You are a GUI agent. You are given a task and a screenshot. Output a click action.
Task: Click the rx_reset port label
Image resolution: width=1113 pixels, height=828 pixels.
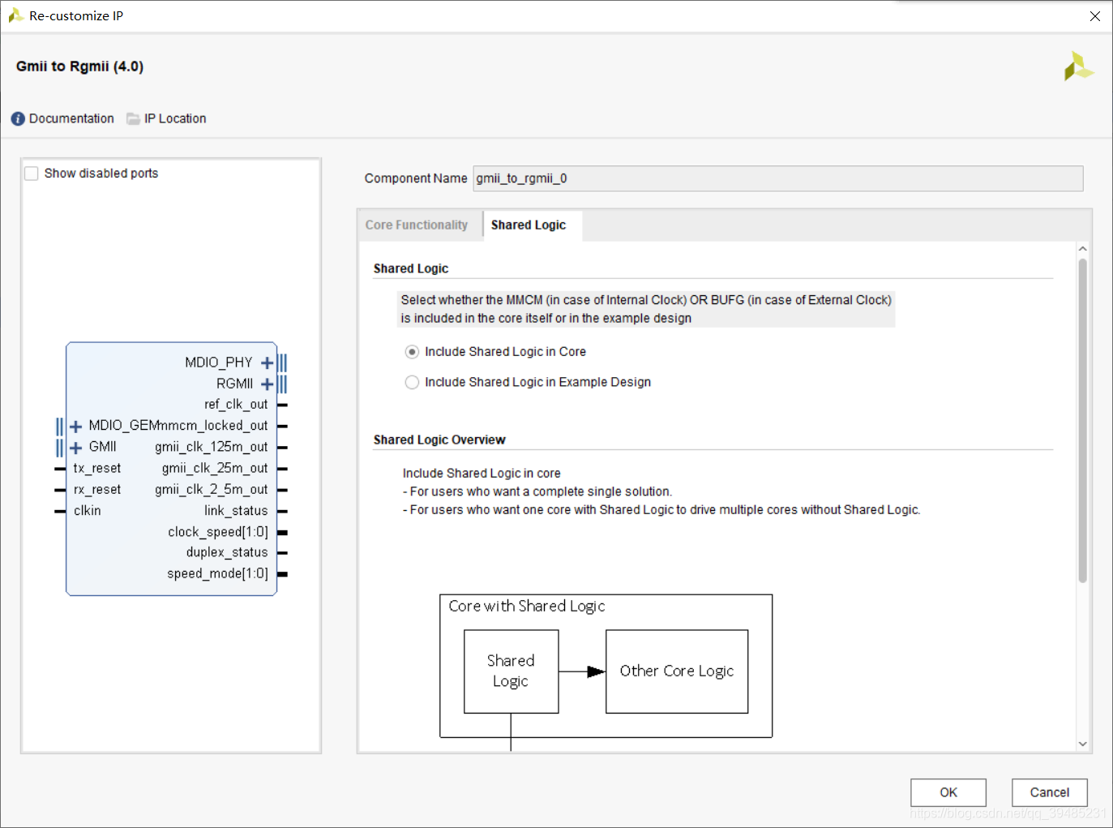point(97,489)
